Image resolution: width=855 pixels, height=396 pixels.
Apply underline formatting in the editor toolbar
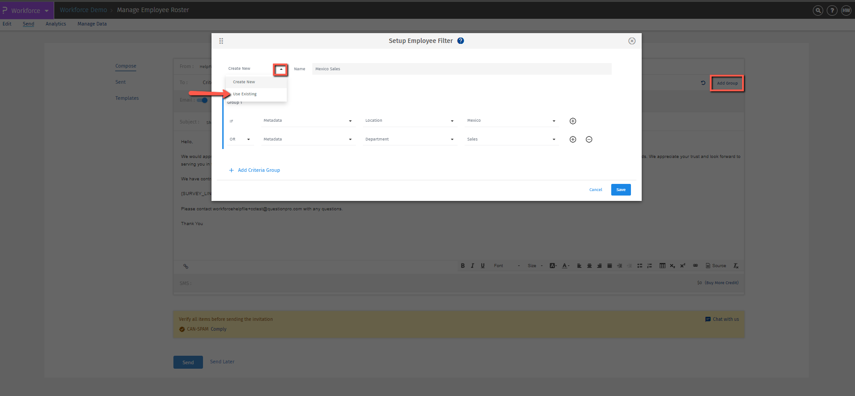[483, 266]
